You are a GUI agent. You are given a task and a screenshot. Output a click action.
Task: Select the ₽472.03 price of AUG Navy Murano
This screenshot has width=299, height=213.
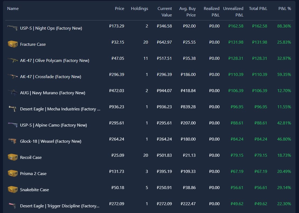click(117, 91)
